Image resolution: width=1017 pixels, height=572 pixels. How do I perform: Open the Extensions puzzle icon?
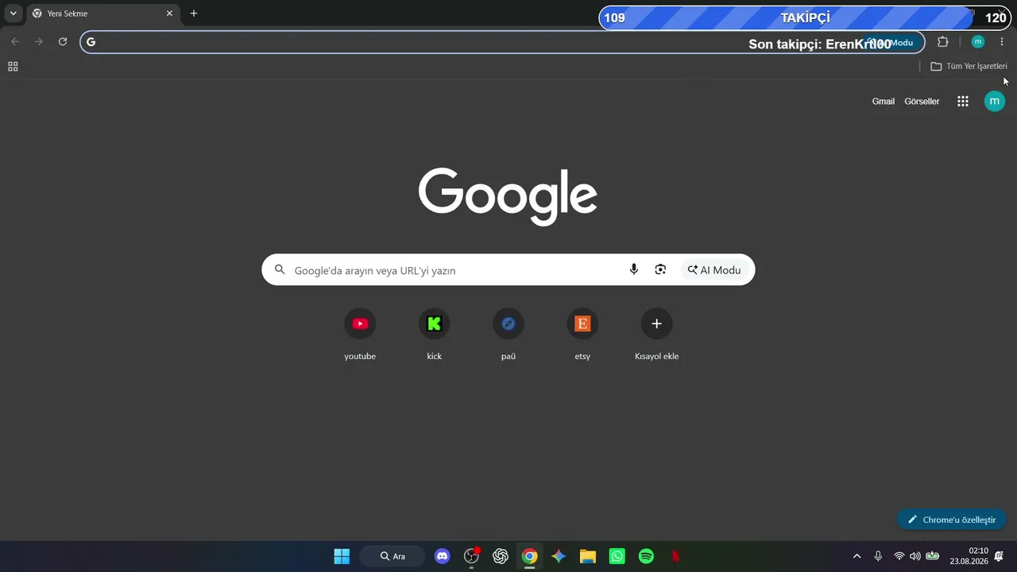(943, 42)
